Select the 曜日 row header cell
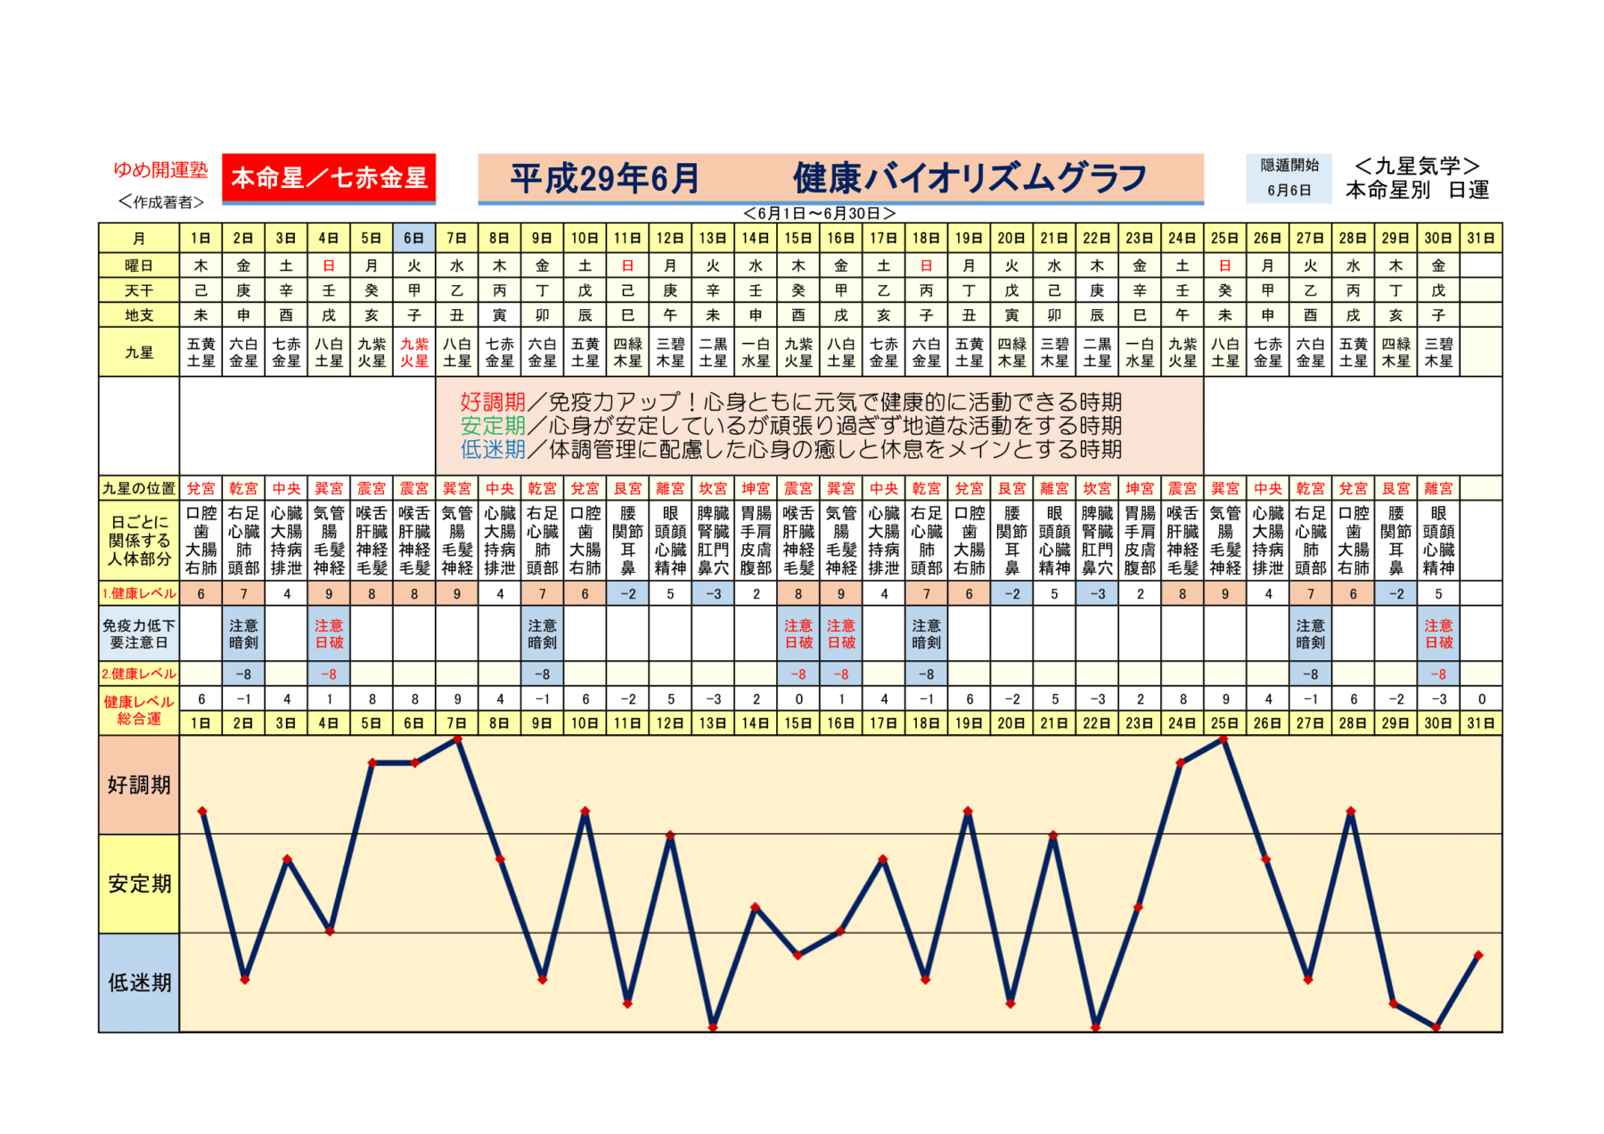This screenshot has height=1134, width=1604. [x=139, y=265]
